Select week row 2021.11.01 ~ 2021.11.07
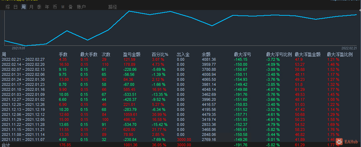361x147 pixels. pyautogui.click(x=180, y=139)
